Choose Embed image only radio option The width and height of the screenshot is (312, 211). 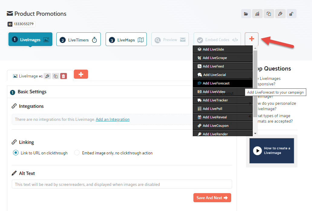tap(77, 153)
